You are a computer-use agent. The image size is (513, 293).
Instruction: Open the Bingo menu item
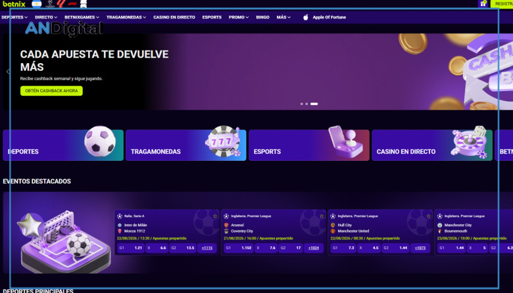(x=262, y=17)
